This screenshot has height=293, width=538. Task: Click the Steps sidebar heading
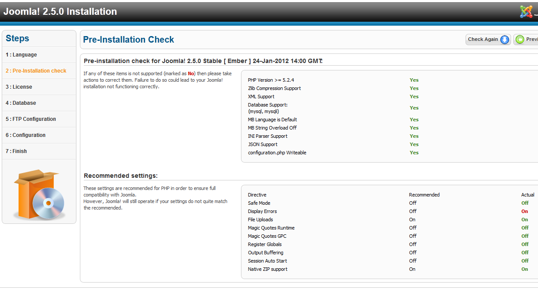(x=17, y=38)
